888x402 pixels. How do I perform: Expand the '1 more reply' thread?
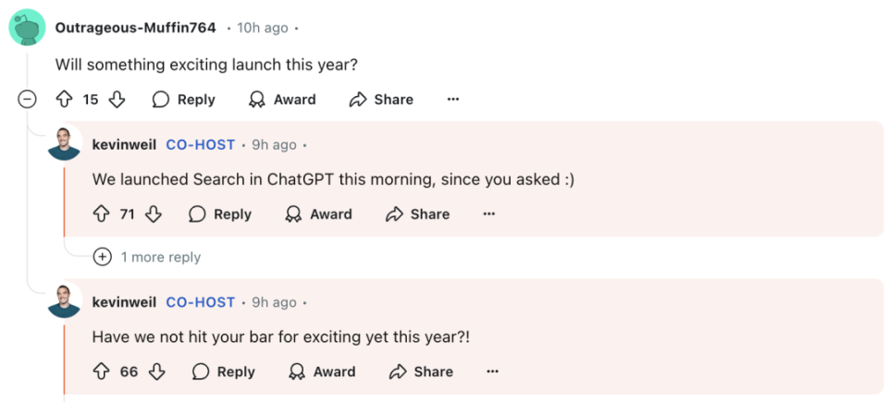point(103,257)
